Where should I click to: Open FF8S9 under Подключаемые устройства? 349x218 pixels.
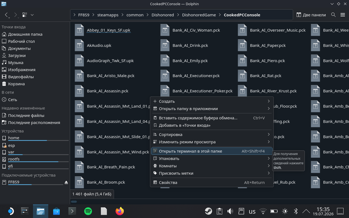coord(32,182)
